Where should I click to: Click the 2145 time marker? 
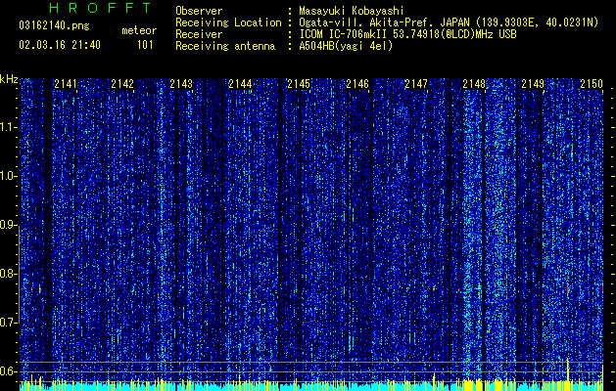point(299,84)
